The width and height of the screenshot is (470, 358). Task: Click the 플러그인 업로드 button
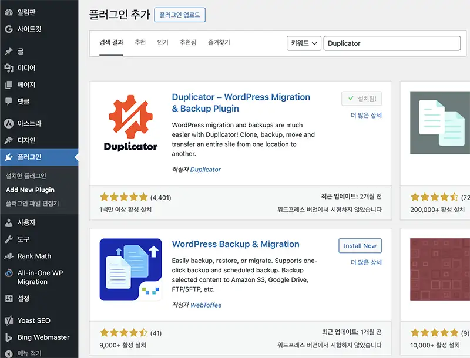coord(180,15)
